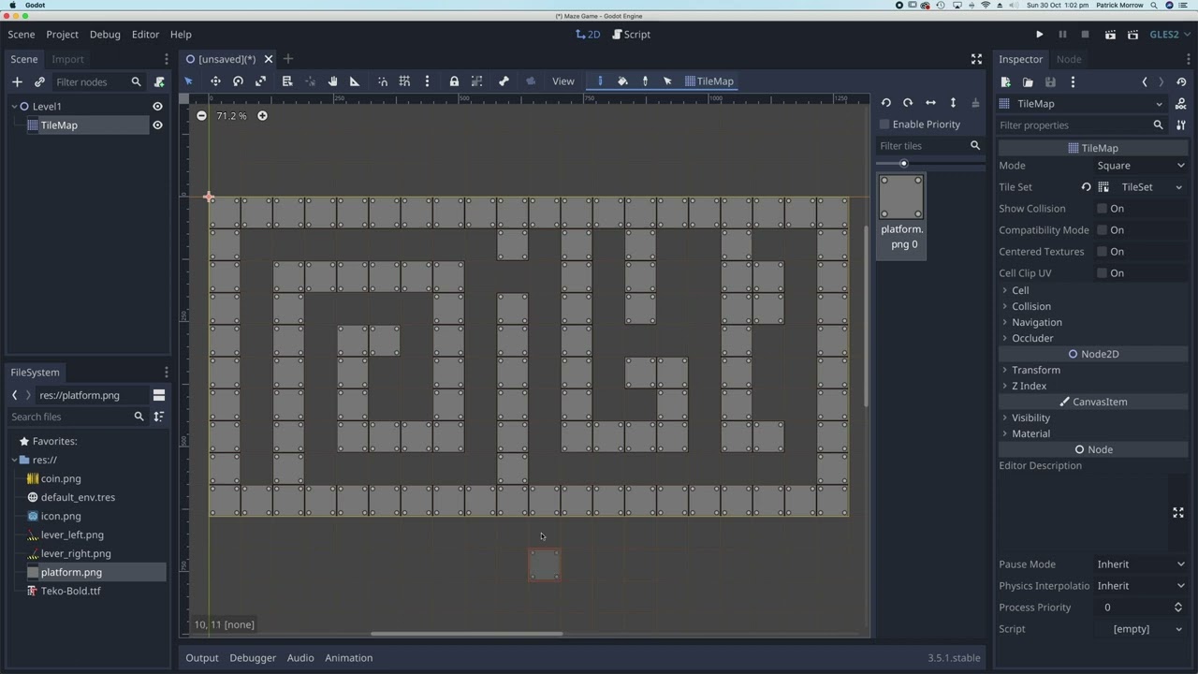Image resolution: width=1198 pixels, height=674 pixels.
Task: Open the Physics Interpolation dropdown
Action: (1141, 586)
